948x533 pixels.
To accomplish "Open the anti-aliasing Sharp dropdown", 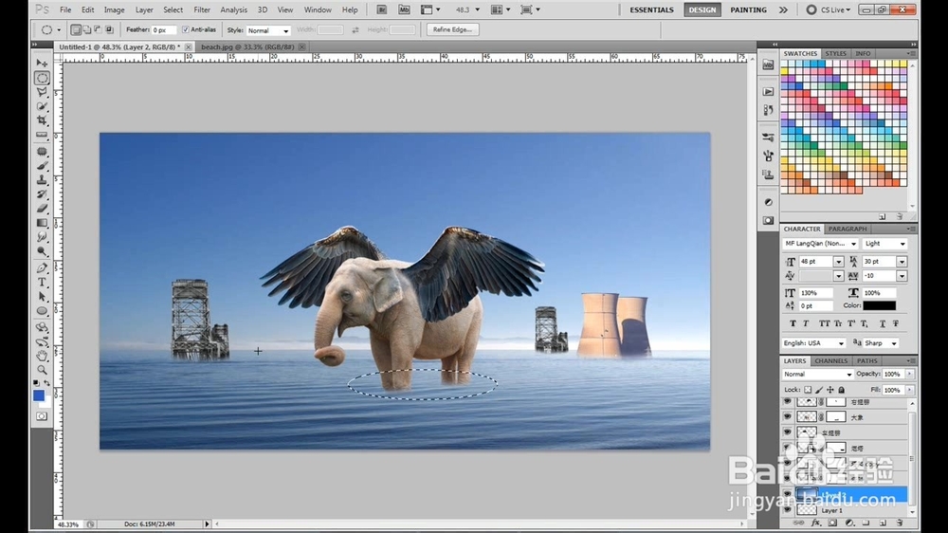I will (x=881, y=343).
